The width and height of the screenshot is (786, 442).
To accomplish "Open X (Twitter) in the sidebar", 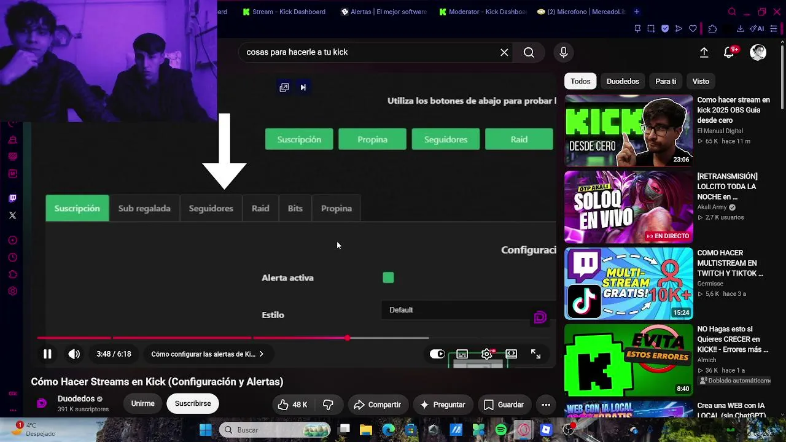I will point(12,215).
